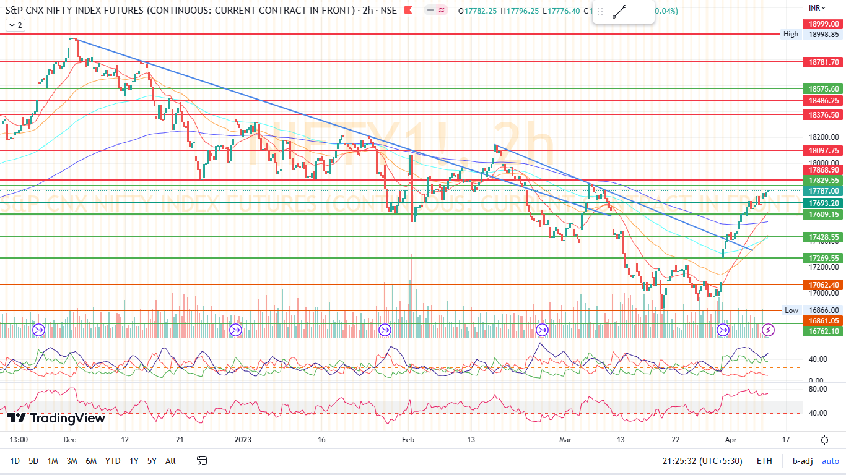Click the Feb label on time axis

click(x=408, y=440)
